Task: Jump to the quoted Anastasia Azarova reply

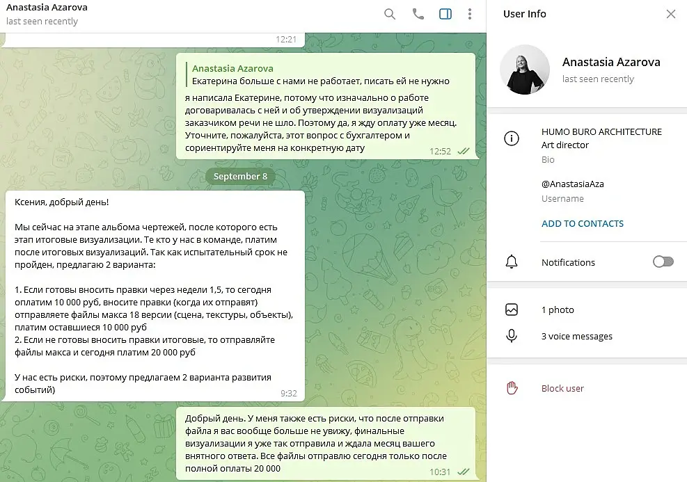Action: (x=321, y=75)
